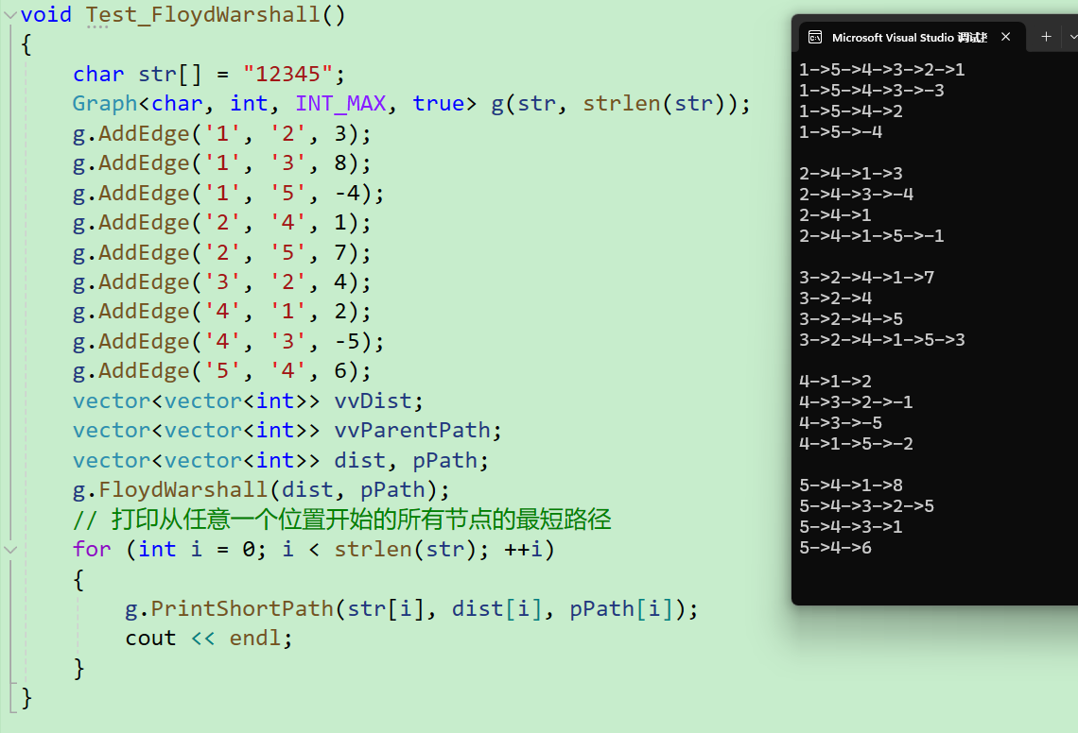Image resolution: width=1078 pixels, height=733 pixels.
Task: Collapse the for loop fold arrow
Action: [x=9, y=549]
